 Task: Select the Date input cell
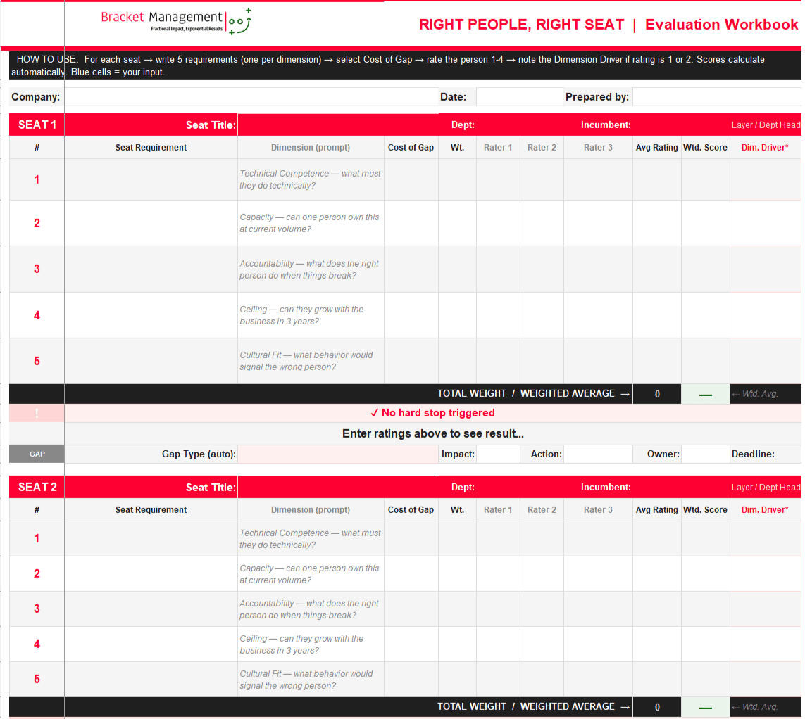tap(520, 97)
